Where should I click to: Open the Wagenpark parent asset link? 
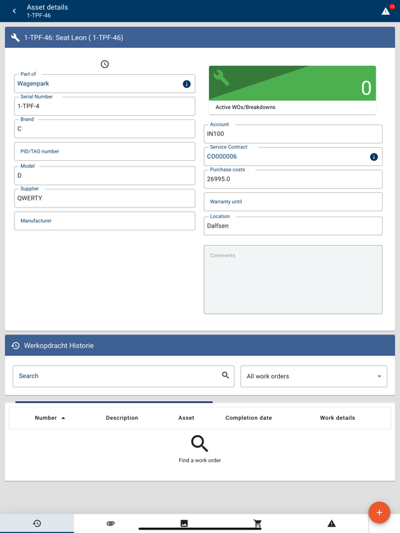pos(33,83)
